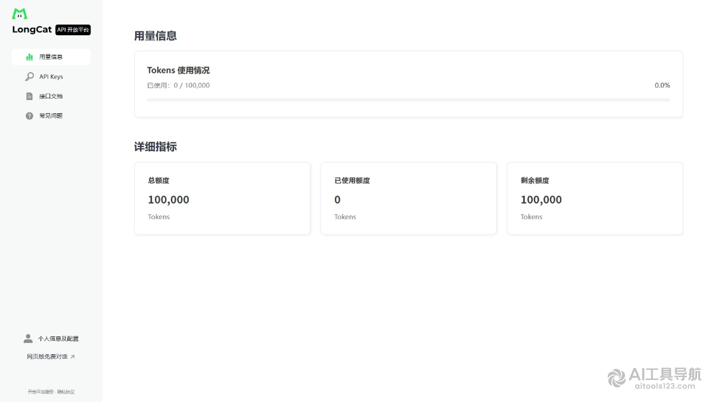
Task: Click the 用量信息 page heading
Action: coord(156,36)
